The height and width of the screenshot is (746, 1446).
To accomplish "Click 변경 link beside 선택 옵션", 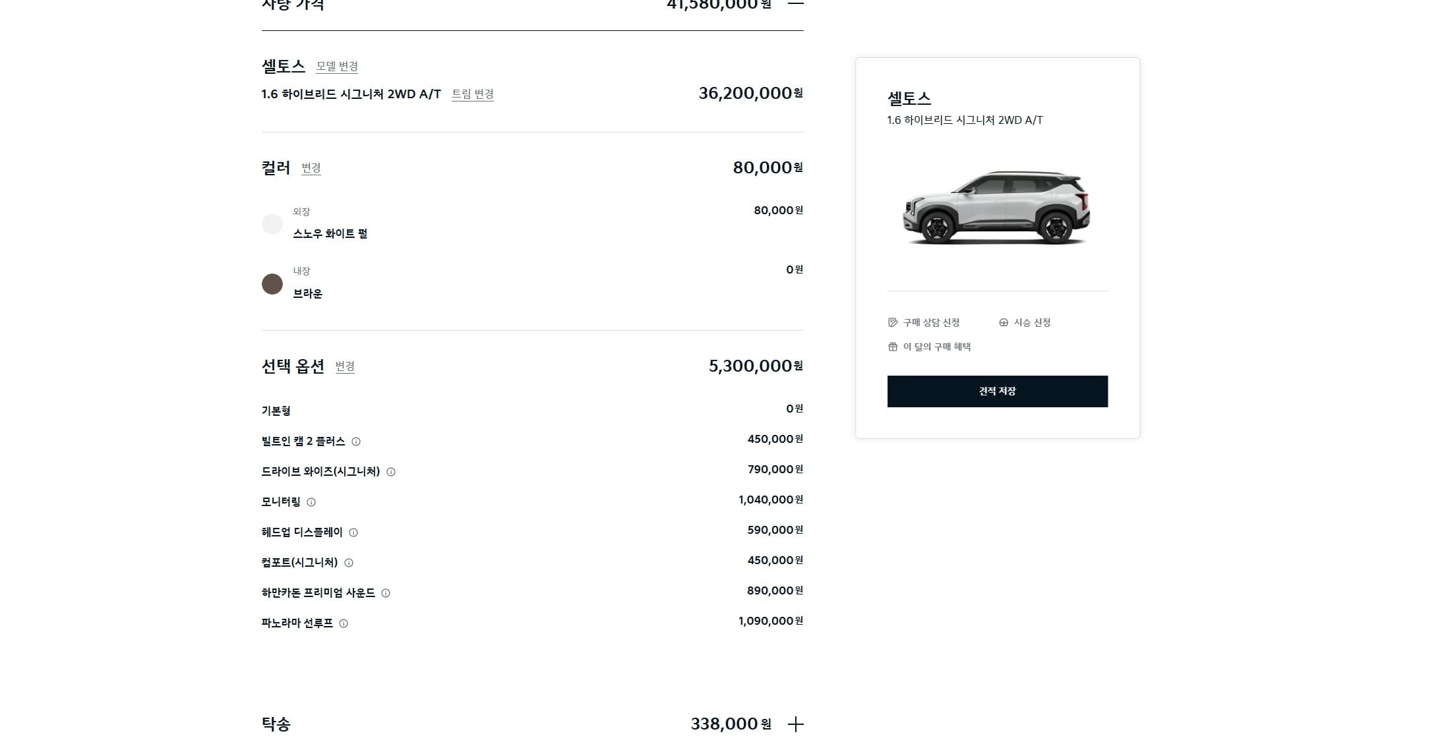I will pos(345,366).
